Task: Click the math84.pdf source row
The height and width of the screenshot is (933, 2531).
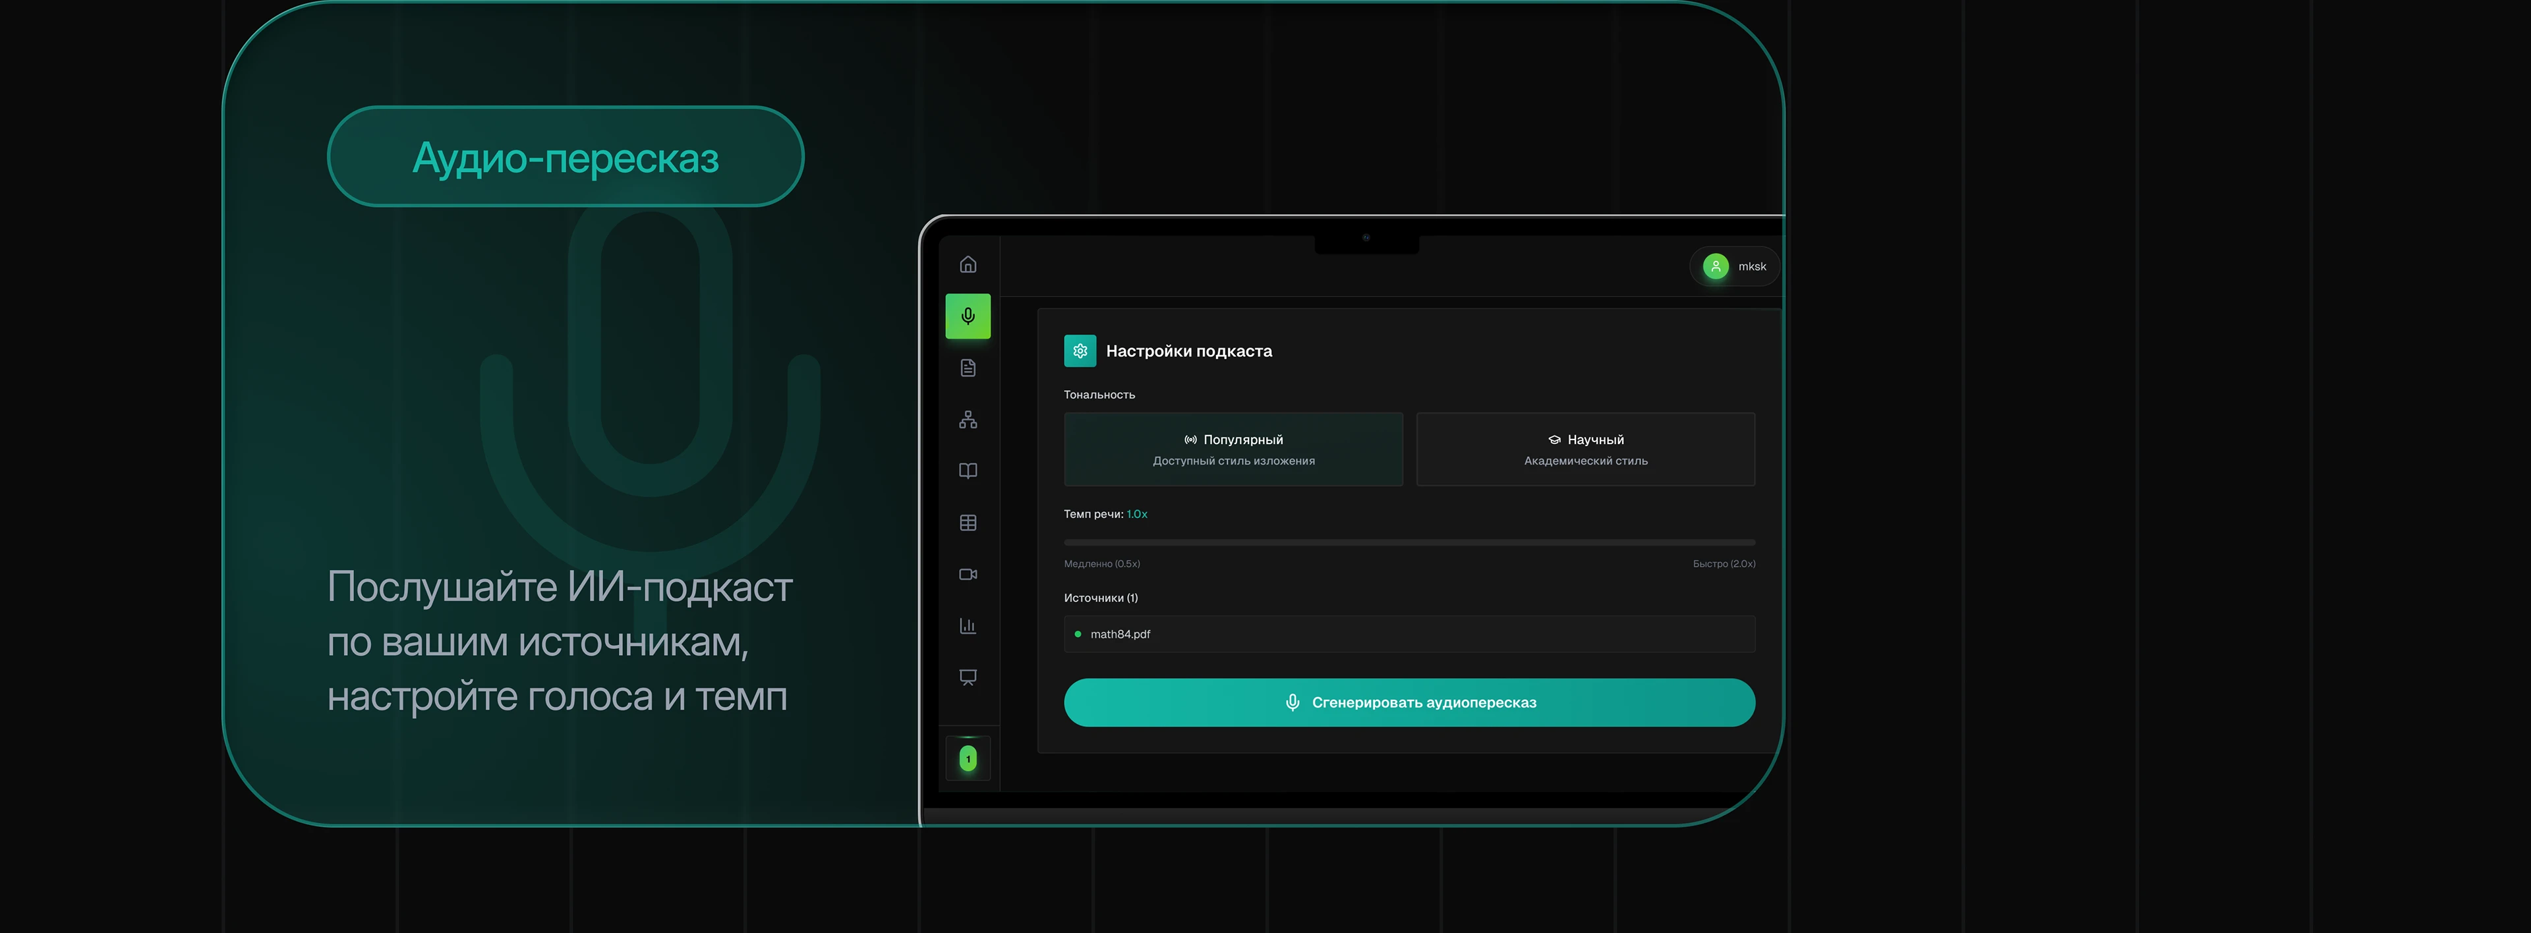Action: point(1409,635)
